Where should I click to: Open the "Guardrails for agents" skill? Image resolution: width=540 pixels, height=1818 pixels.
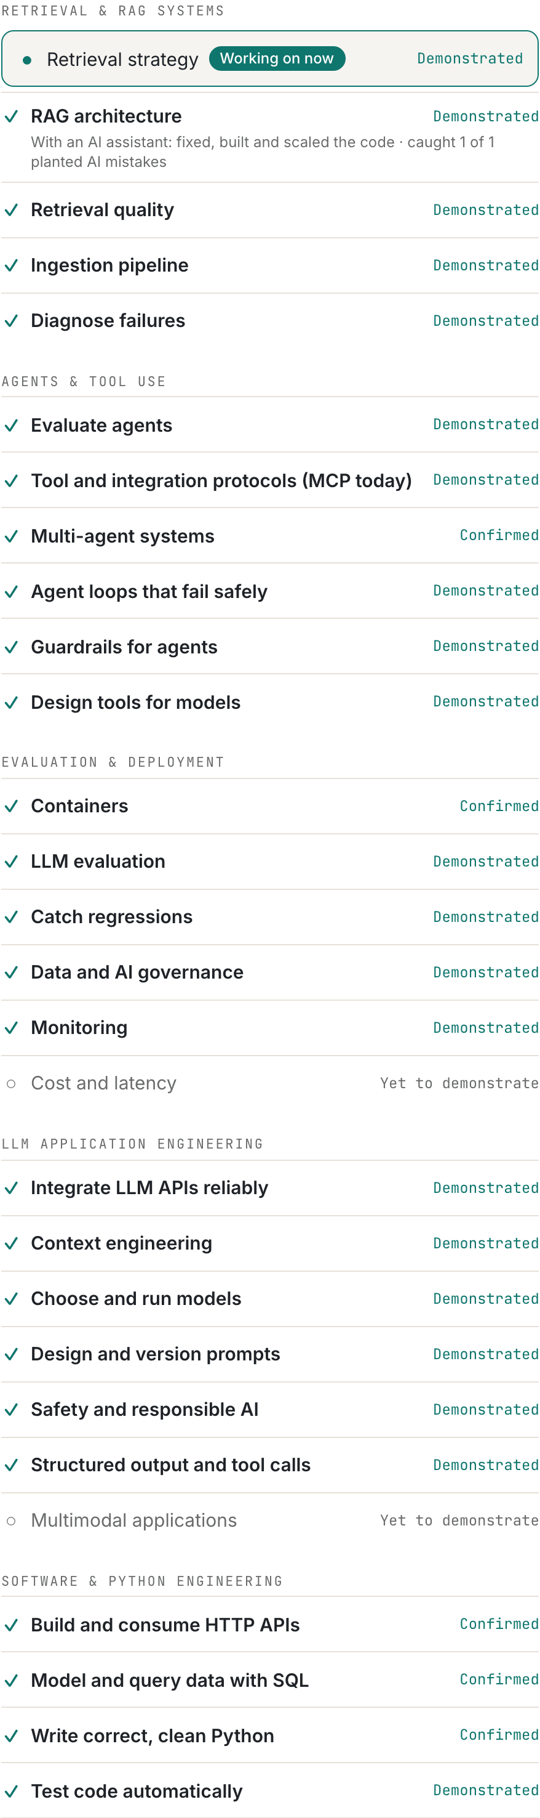124,647
